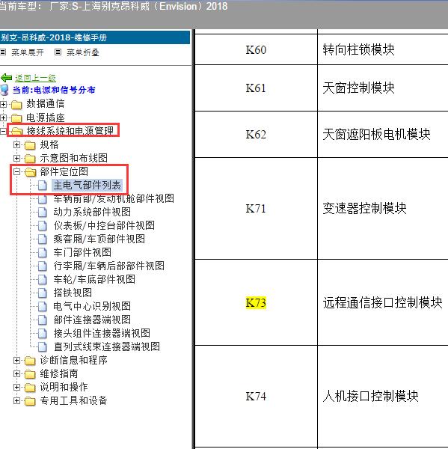The height and width of the screenshot is (449, 448).
Task: Click the folder icon beside 电源插座
Action: point(16,118)
